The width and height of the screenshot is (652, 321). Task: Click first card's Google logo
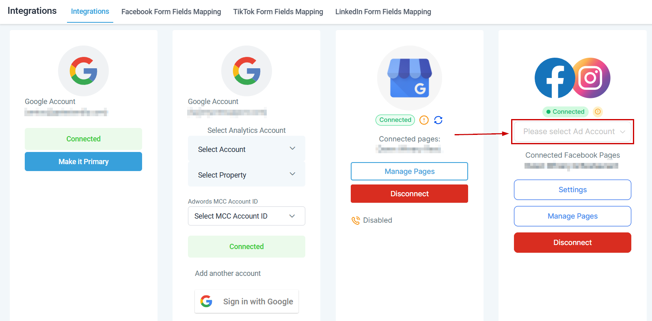tap(83, 71)
